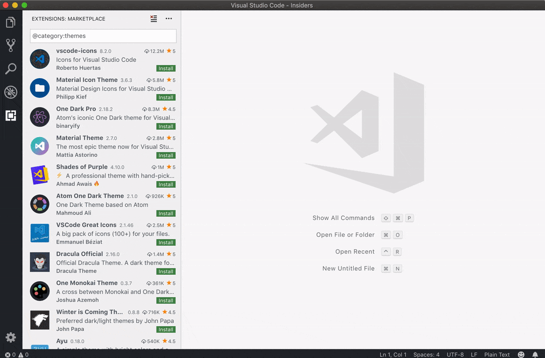545x358 pixels.
Task: Click Ln 1, Col 1 cursor position indicator
Action: point(393,354)
